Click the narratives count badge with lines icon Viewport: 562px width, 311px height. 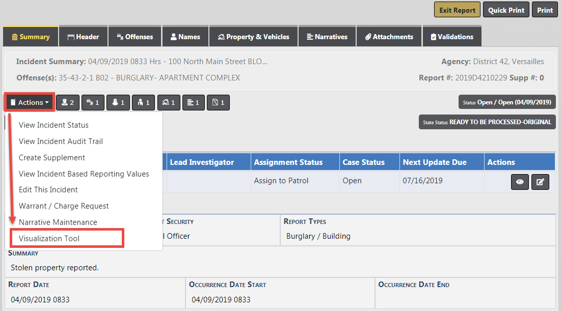(194, 102)
